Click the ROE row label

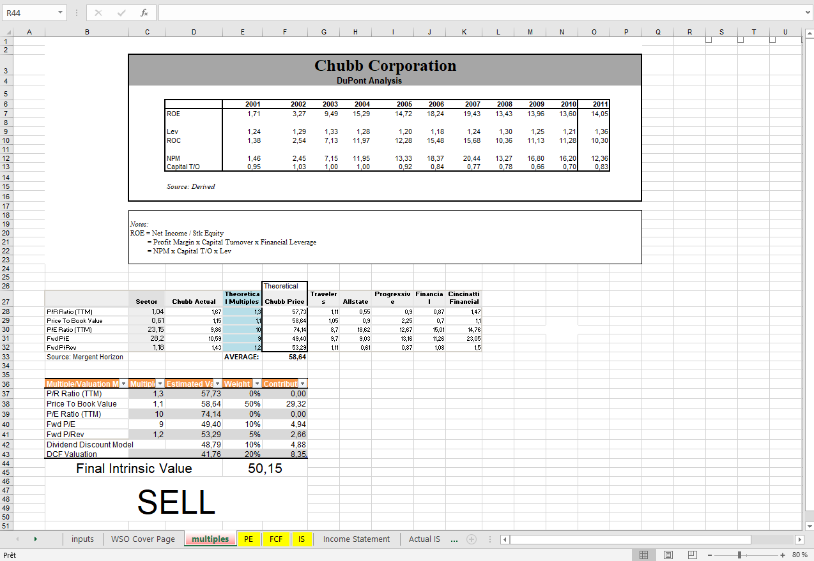coord(173,114)
